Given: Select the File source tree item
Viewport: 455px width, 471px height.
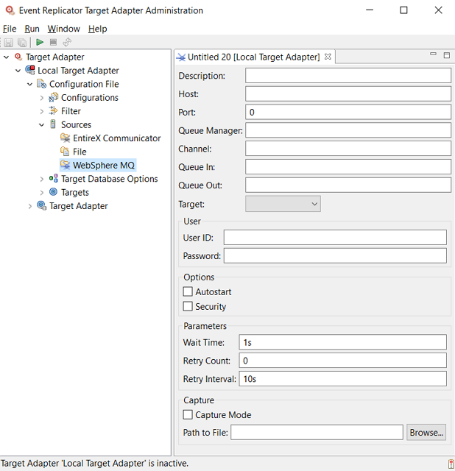Looking at the screenshot, I should point(79,152).
